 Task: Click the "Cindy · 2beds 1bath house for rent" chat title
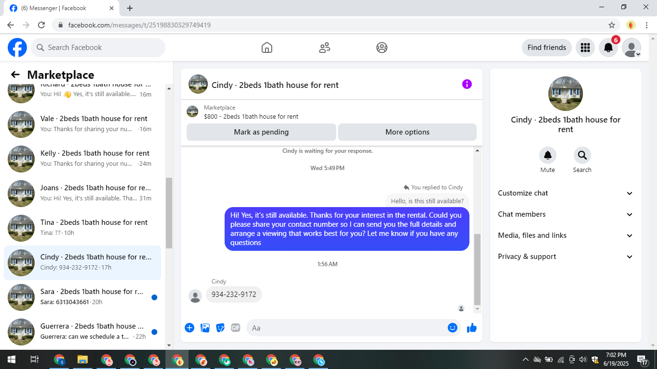tap(275, 85)
